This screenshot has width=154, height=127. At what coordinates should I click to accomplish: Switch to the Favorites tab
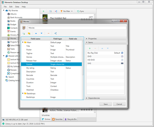click(57, 119)
